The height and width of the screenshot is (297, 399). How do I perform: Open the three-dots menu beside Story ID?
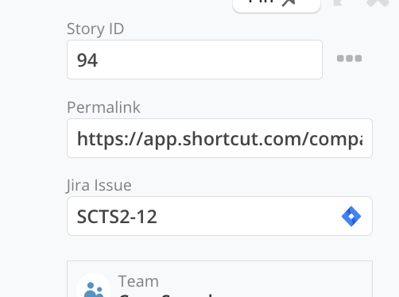coord(349,58)
